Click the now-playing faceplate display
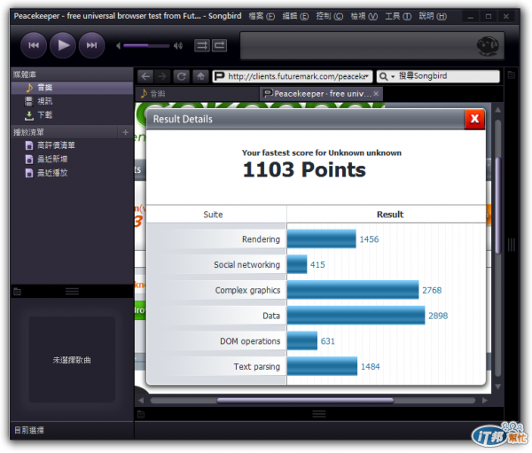The height and width of the screenshot is (453, 532). click(372, 46)
